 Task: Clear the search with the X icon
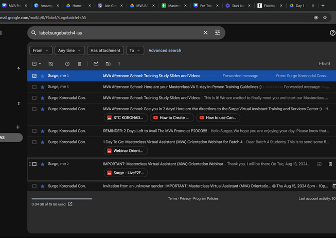coord(205,32)
